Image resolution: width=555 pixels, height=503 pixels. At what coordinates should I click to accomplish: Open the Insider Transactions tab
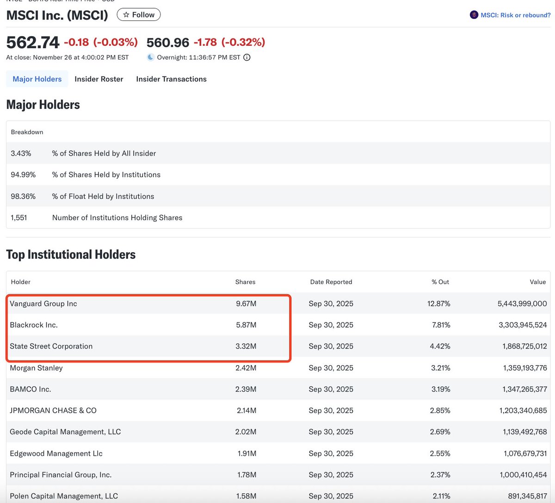pos(171,79)
